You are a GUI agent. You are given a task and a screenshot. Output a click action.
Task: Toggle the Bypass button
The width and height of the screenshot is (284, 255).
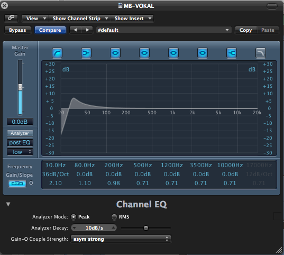tap(17, 30)
